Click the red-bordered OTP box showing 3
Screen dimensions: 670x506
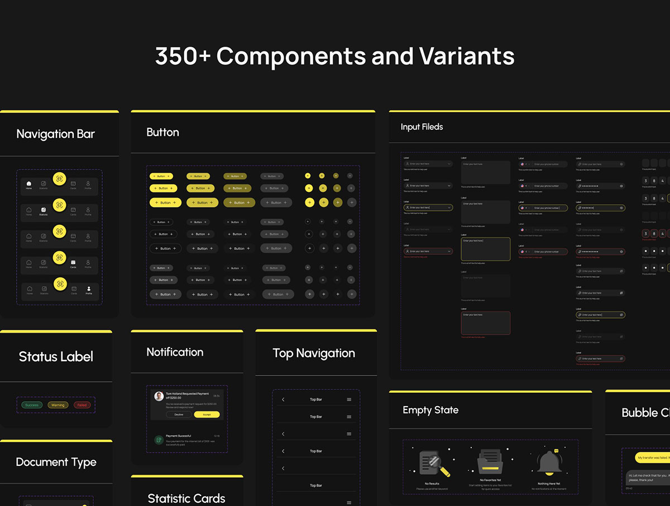click(646, 234)
